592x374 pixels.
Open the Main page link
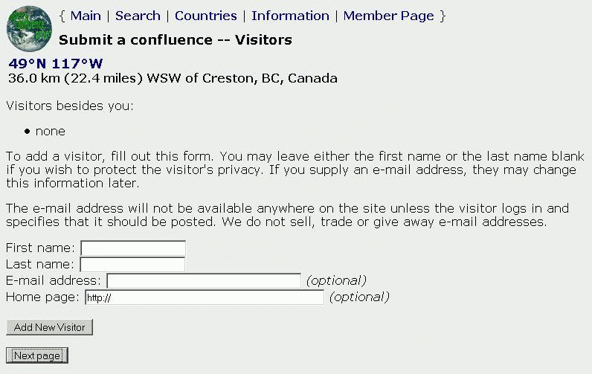(x=86, y=16)
